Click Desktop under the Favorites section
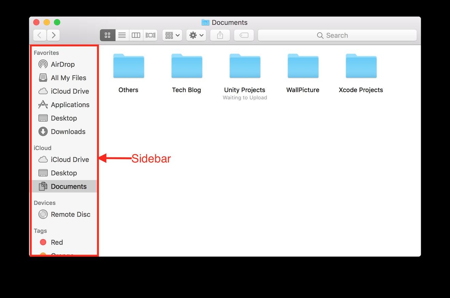450x298 pixels. click(64, 118)
